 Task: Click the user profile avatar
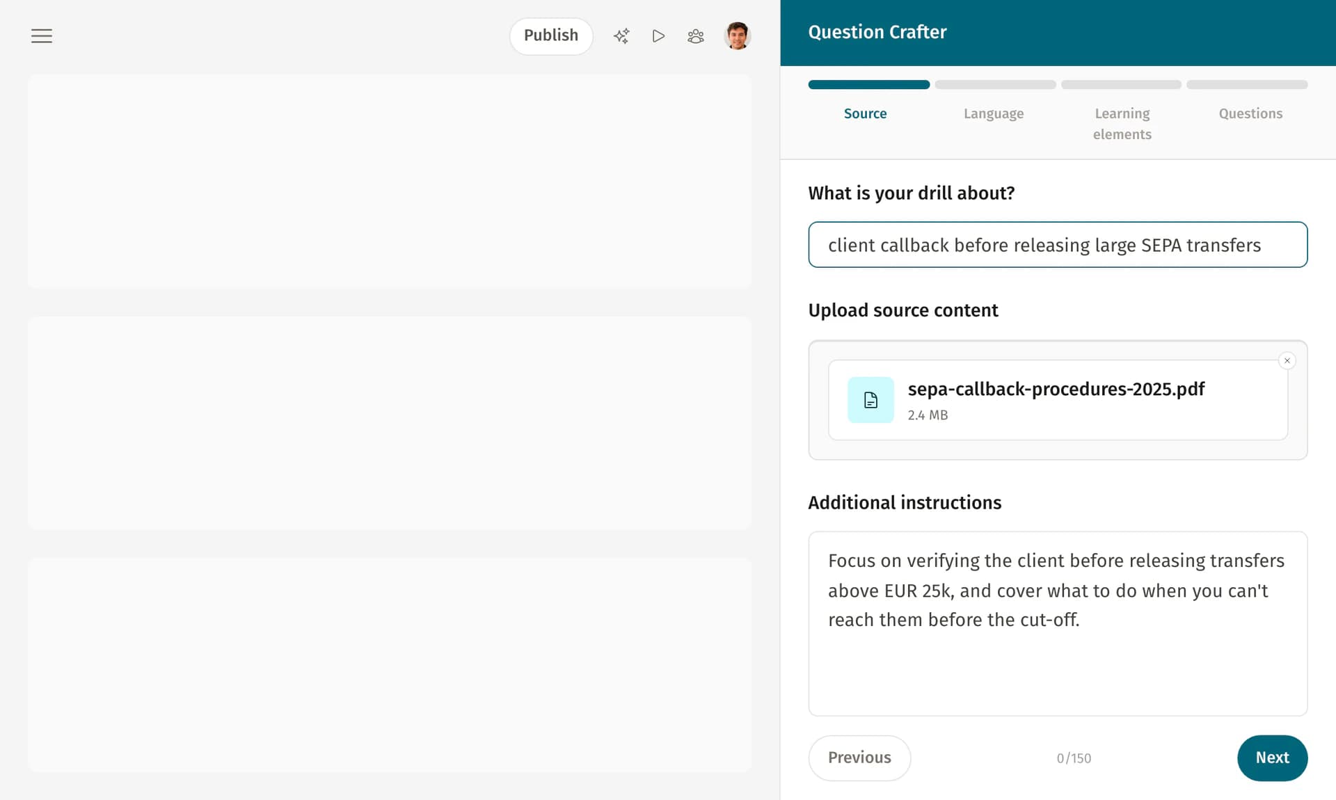pyautogui.click(x=737, y=35)
